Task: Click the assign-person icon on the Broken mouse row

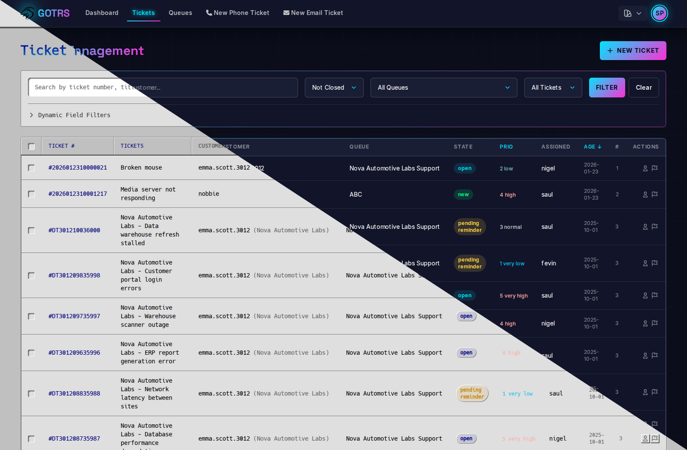Action: (645, 168)
